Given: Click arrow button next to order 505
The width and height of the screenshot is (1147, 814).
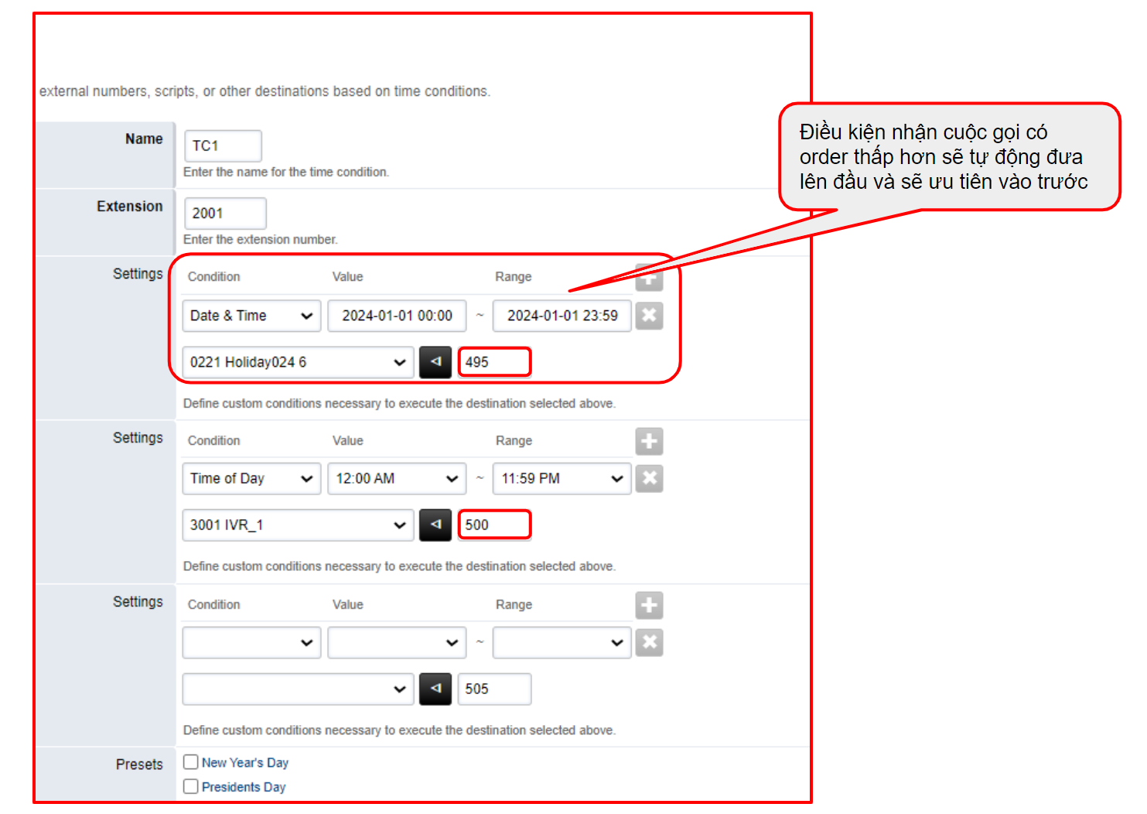Looking at the screenshot, I should tap(435, 689).
